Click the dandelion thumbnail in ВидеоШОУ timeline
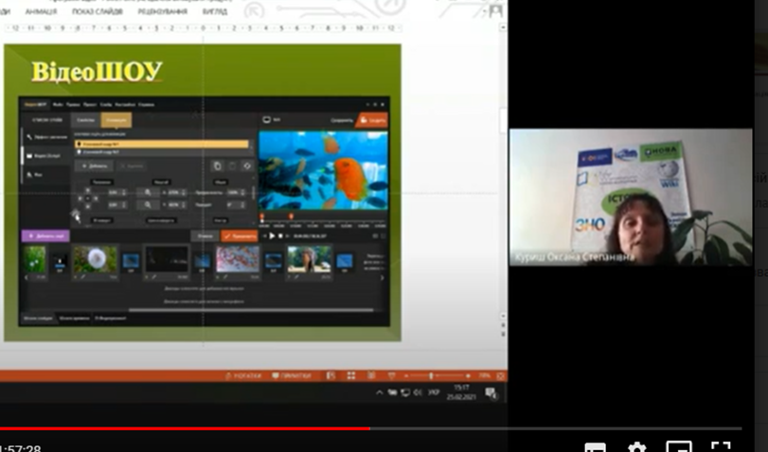 click(x=96, y=259)
